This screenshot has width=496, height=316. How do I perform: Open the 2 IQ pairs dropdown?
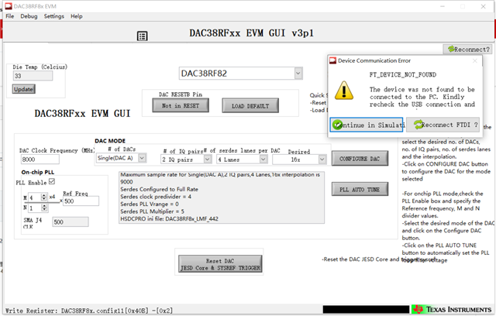(208, 160)
